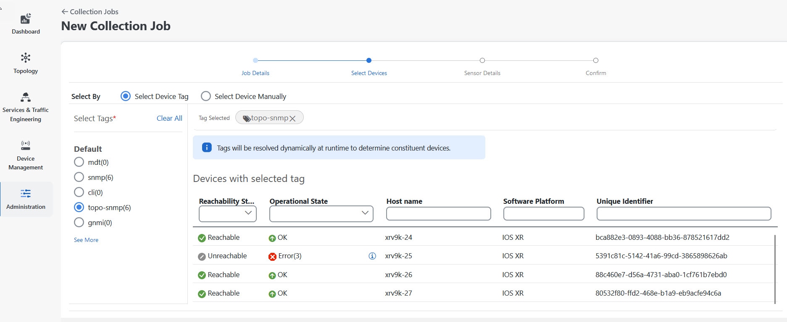Image resolution: width=787 pixels, height=322 pixels.
Task: Click the info icon in the tags banner
Action: (x=207, y=148)
